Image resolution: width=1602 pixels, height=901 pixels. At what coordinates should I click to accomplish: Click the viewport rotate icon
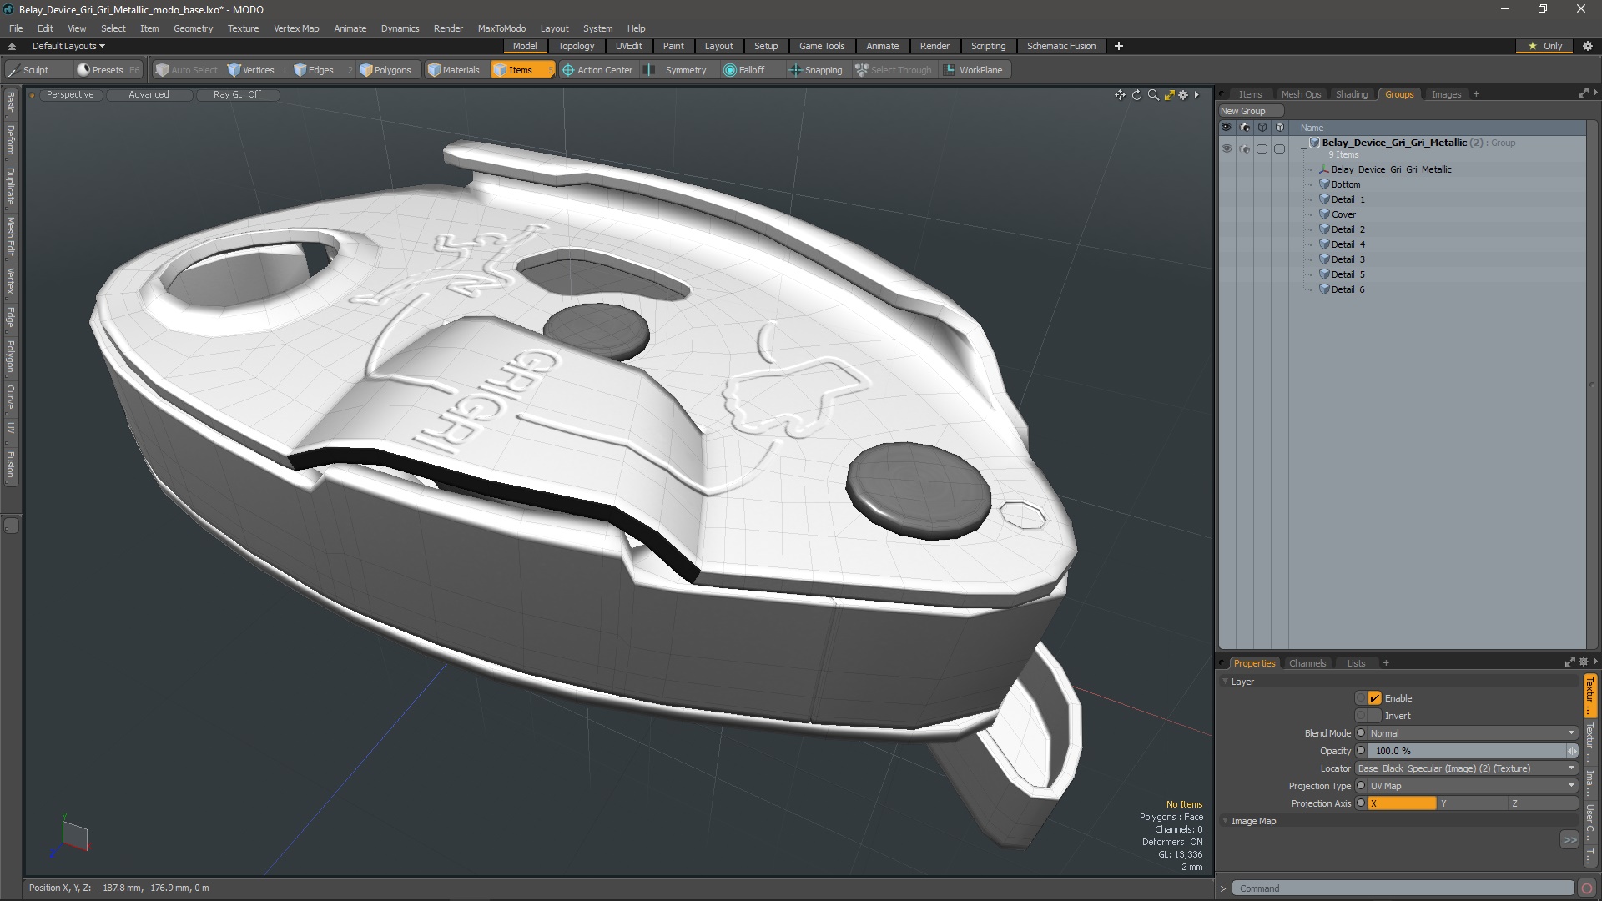tap(1136, 95)
